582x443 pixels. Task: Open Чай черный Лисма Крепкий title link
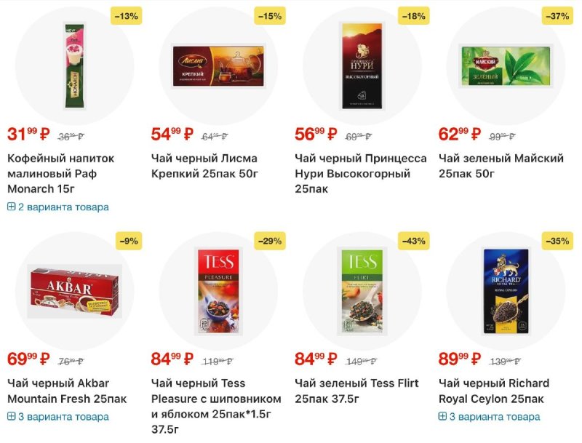[x=204, y=166]
